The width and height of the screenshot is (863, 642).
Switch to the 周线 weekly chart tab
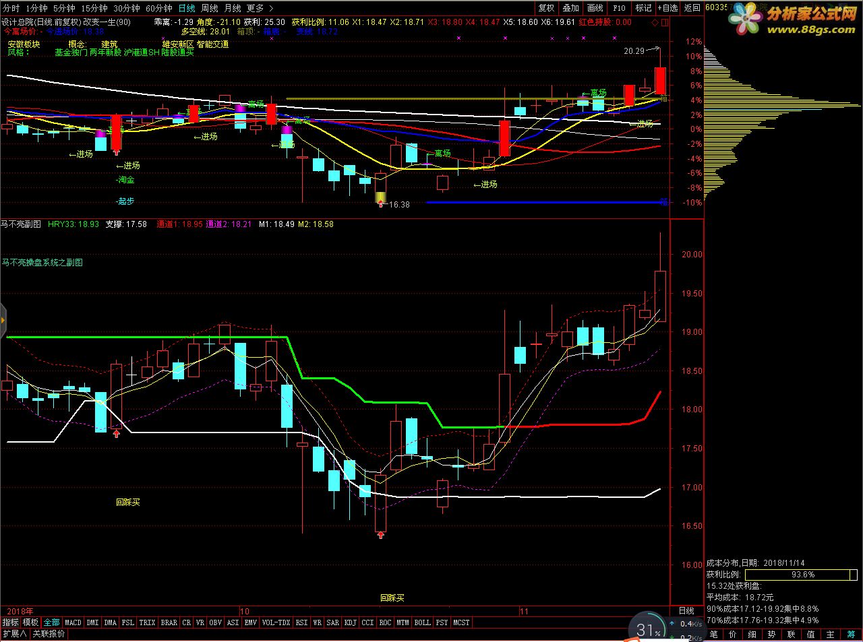210,8
